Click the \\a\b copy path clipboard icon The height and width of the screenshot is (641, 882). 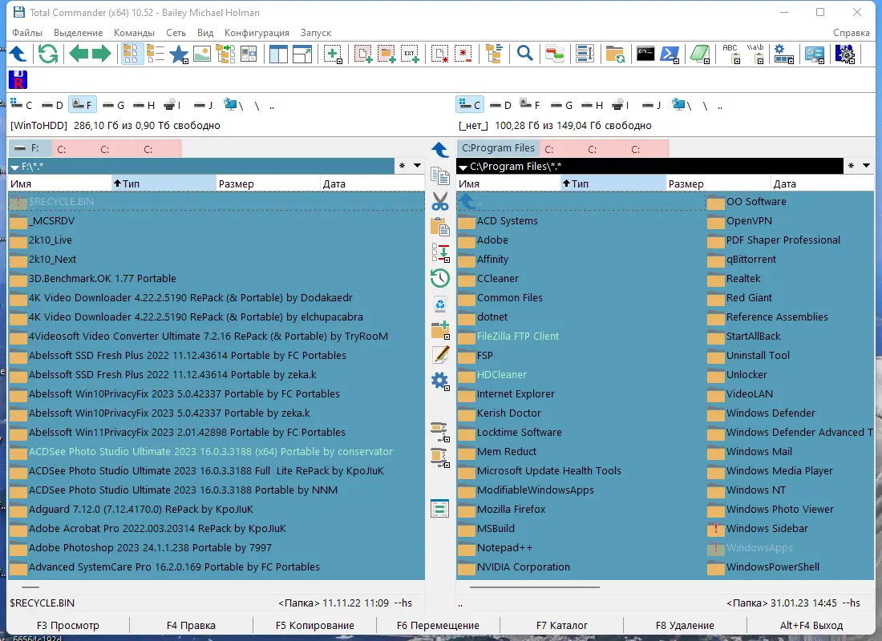coord(755,54)
